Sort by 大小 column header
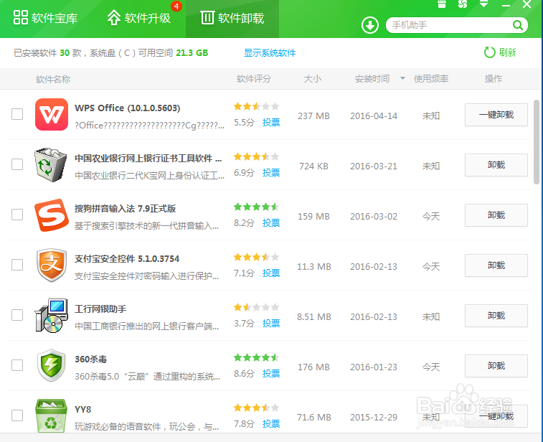The height and width of the screenshot is (442, 543). coord(312,79)
